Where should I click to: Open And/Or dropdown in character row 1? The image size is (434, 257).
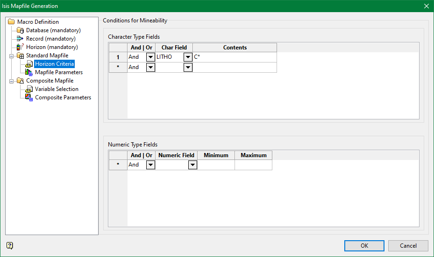point(150,57)
